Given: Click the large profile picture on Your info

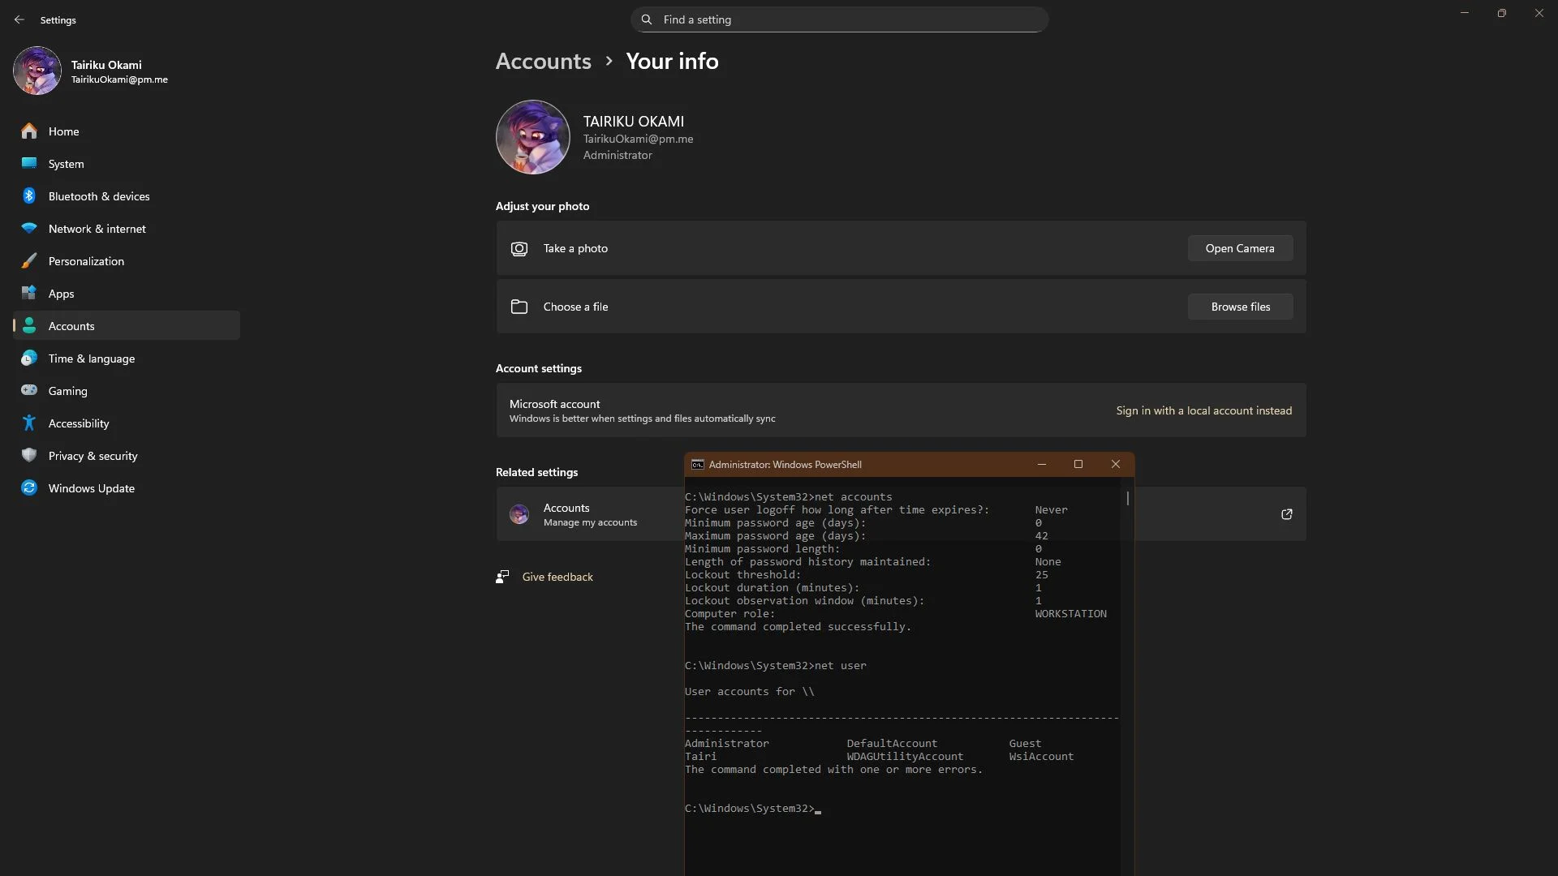Looking at the screenshot, I should click(x=533, y=137).
